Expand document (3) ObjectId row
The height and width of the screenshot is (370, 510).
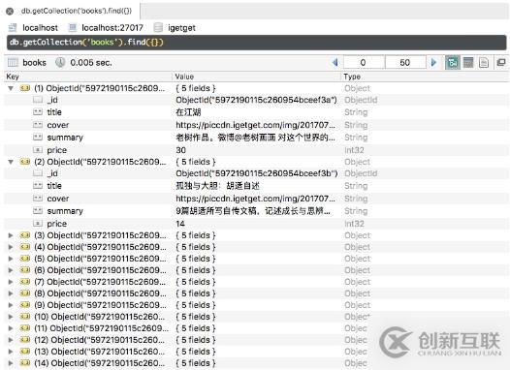coord(11,235)
